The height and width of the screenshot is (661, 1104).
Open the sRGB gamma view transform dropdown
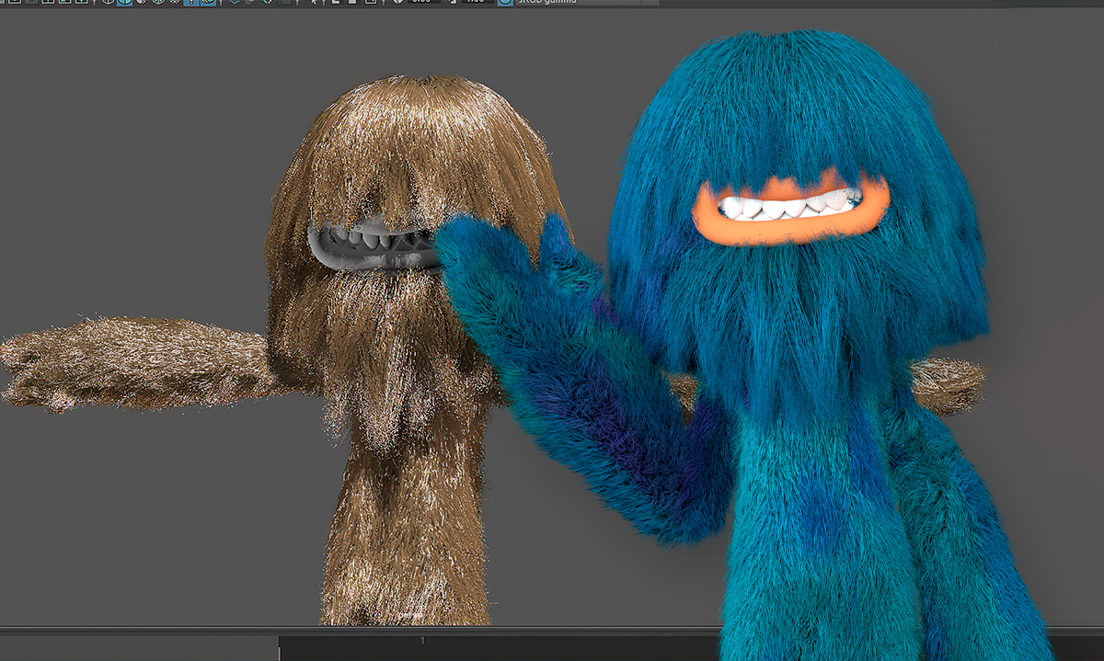pyautogui.click(x=589, y=2)
